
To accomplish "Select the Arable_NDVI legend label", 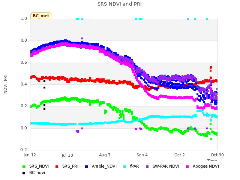I will point(104,166).
